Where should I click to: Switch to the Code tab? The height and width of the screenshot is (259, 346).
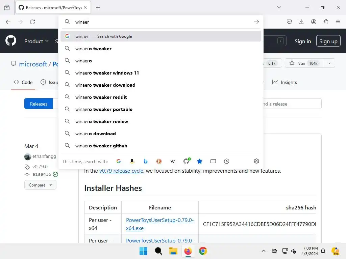click(x=23, y=82)
